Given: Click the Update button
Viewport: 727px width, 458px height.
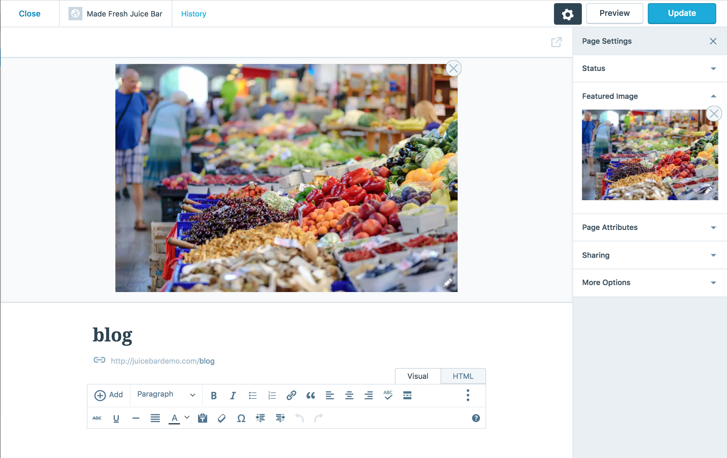Looking at the screenshot, I should [682, 13].
